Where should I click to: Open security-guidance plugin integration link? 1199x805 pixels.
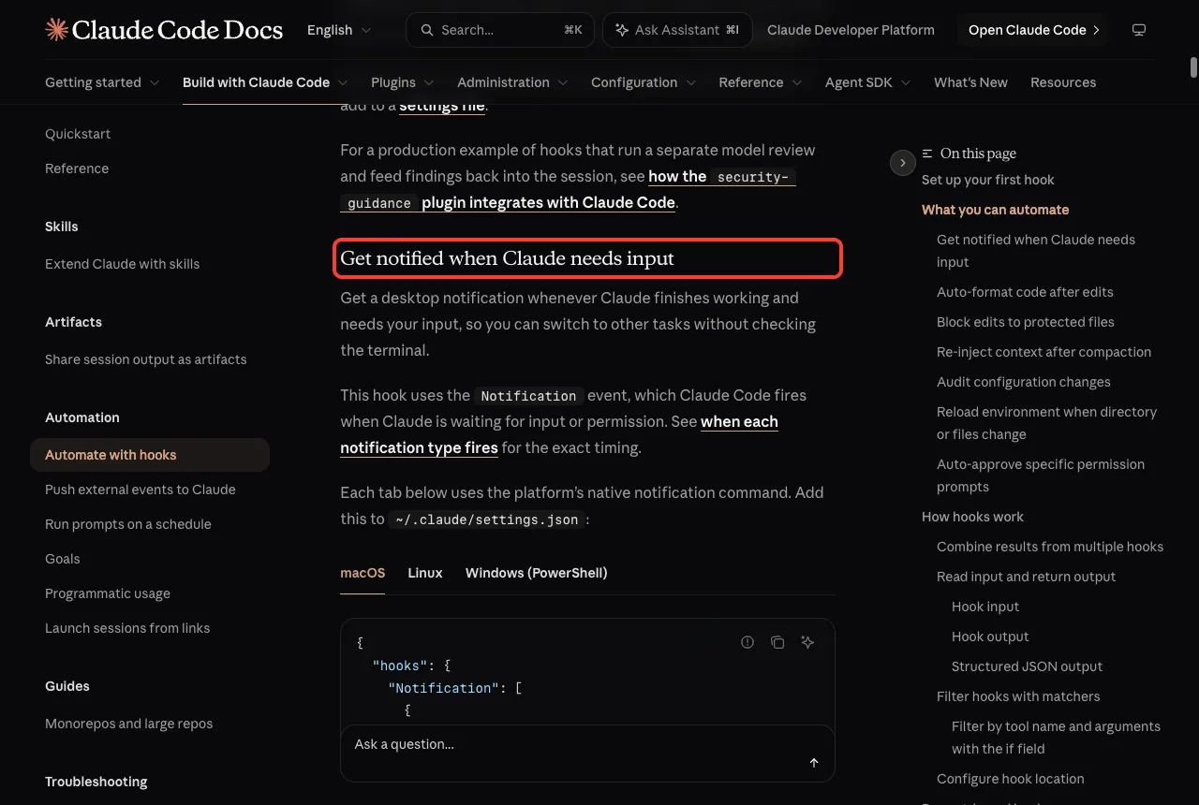click(568, 189)
